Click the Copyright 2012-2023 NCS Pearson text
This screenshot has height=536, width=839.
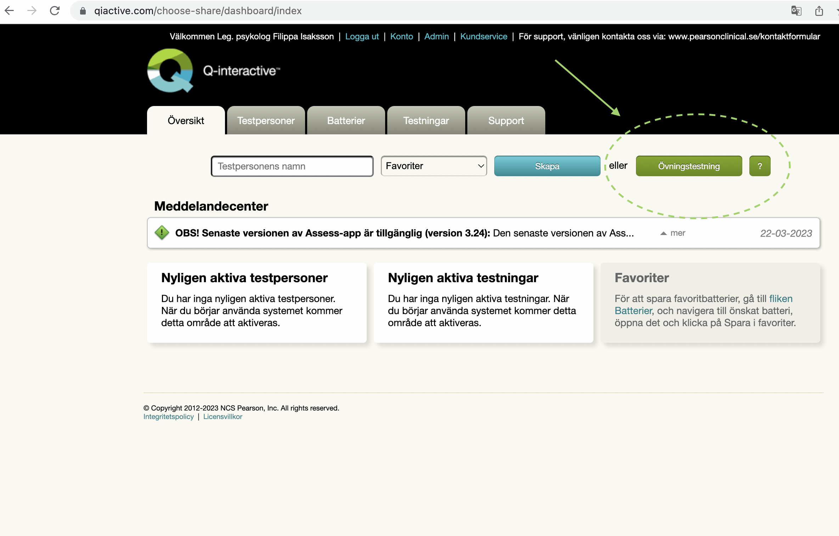[x=241, y=408]
